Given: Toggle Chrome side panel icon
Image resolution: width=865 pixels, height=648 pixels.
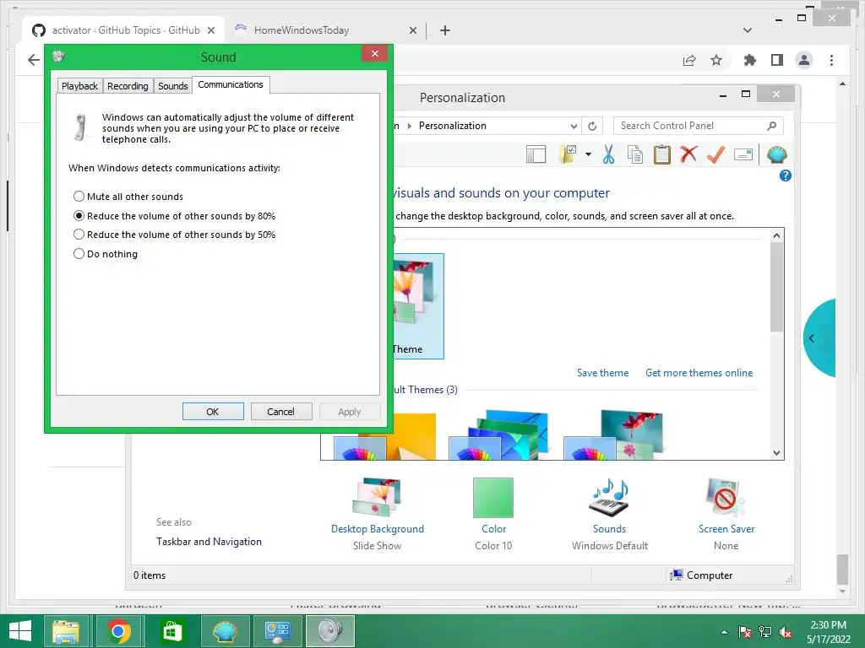Looking at the screenshot, I should [777, 60].
